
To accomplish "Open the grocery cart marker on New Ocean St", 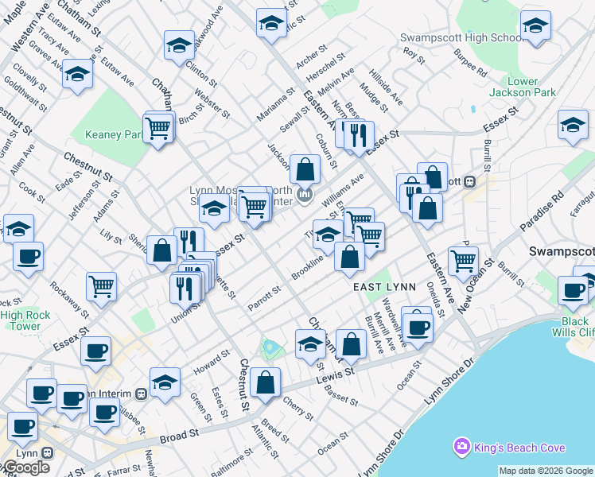I will tap(463, 263).
